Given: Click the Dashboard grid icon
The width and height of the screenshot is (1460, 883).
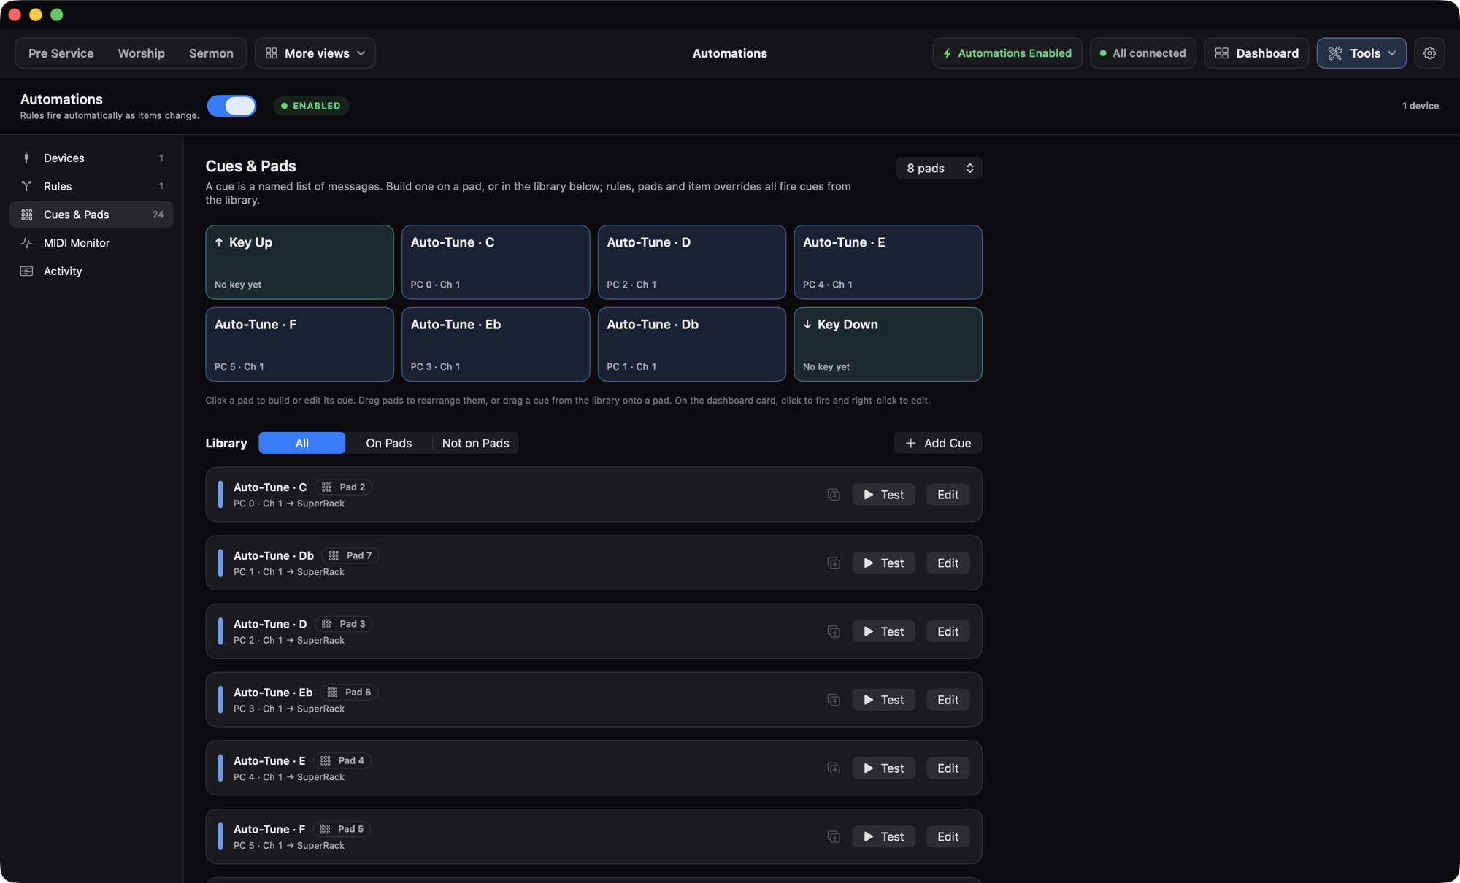Looking at the screenshot, I should [1221, 53].
